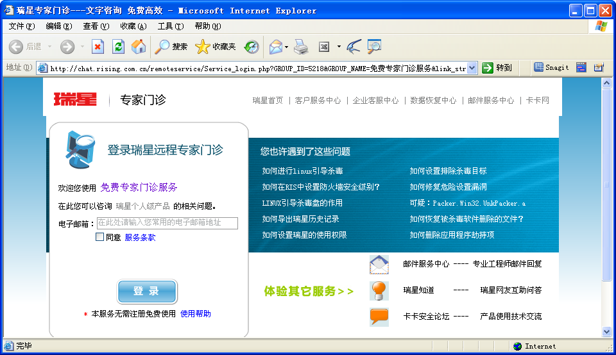
Task: Open 客户服务中心 link
Action: 318,101
